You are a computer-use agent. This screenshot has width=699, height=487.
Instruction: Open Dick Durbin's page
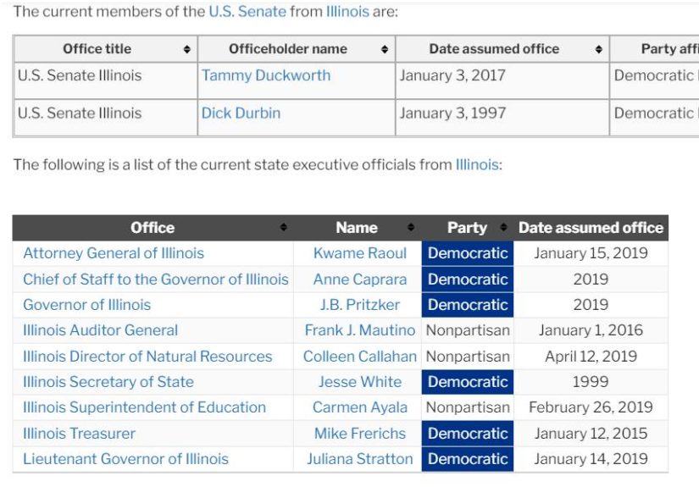241,113
